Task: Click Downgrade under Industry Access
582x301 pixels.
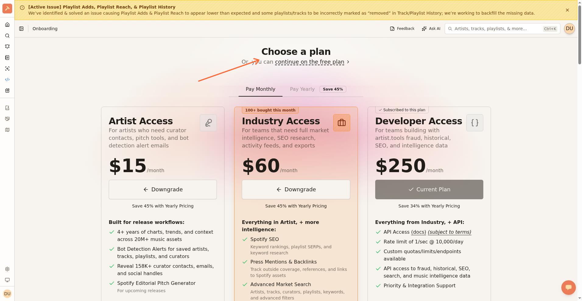Action: [296, 189]
